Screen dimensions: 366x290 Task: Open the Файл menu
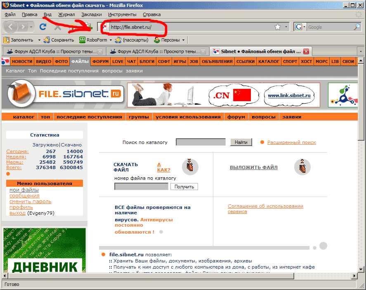tap(10, 14)
